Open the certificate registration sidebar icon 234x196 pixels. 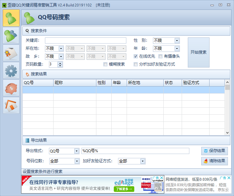[11, 53]
